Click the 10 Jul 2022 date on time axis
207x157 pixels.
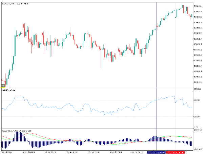pyautogui.click(x=7, y=153)
